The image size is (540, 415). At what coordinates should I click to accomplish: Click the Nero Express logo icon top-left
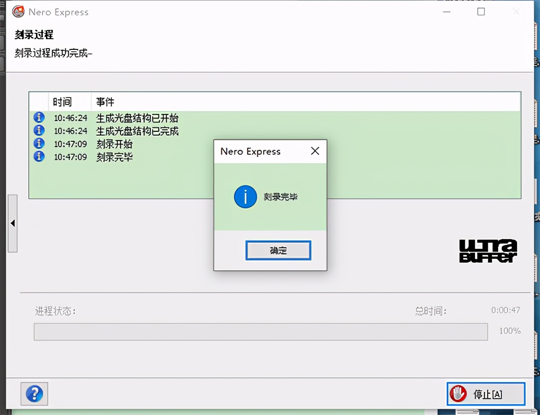click(18, 12)
